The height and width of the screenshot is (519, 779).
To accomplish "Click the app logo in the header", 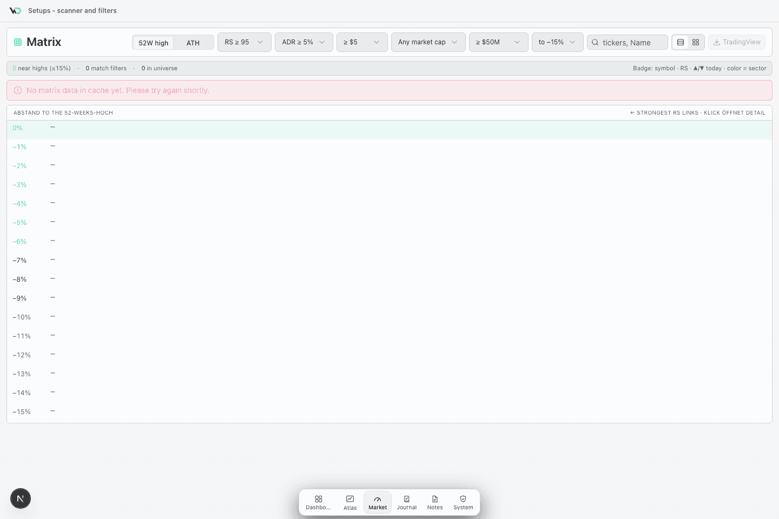I will (x=15, y=11).
